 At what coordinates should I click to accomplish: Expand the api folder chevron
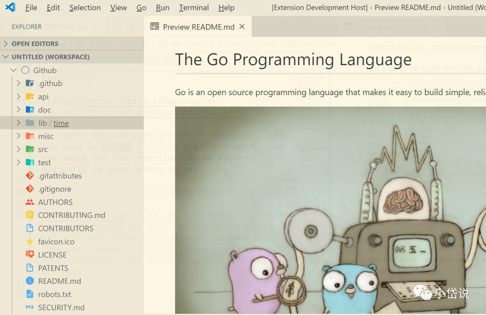18,97
